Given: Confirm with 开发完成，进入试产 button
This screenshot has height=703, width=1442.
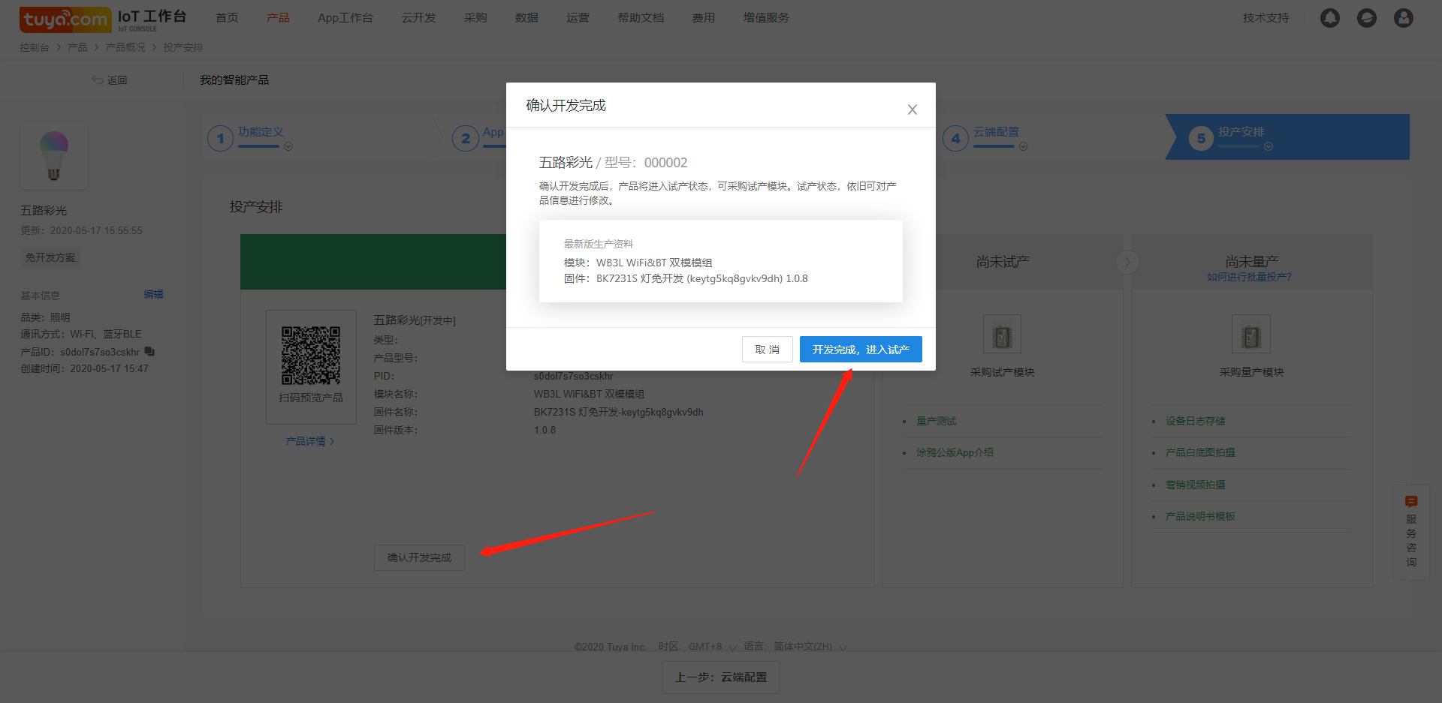Looking at the screenshot, I should click(x=861, y=350).
